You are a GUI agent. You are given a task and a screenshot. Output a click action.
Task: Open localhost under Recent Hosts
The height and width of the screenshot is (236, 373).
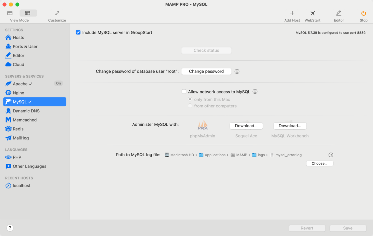21,186
